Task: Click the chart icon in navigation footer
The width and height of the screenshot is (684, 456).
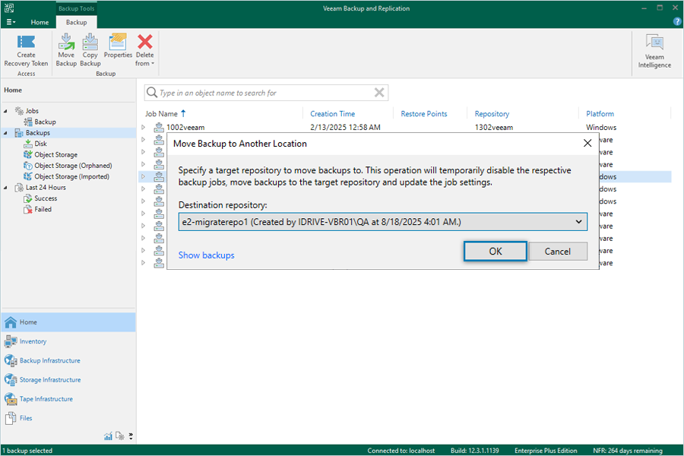Action: (x=108, y=436)
